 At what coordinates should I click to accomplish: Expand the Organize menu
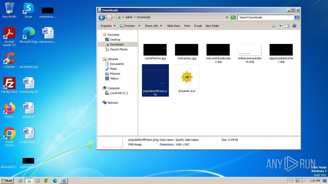[x=108, y=26]
